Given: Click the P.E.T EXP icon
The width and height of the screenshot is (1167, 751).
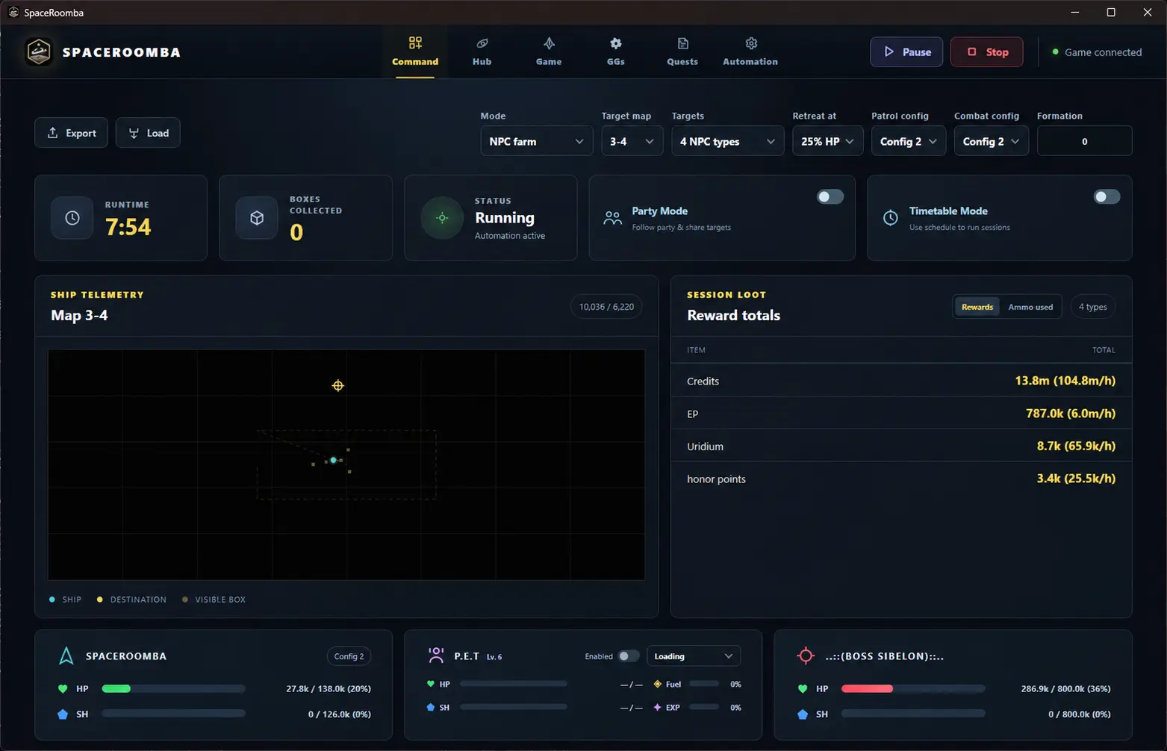Looking at the screenshot, I should (x=658, y=707).
